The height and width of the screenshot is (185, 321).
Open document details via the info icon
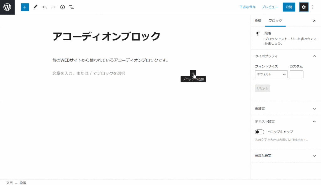[x=62, y=7]
